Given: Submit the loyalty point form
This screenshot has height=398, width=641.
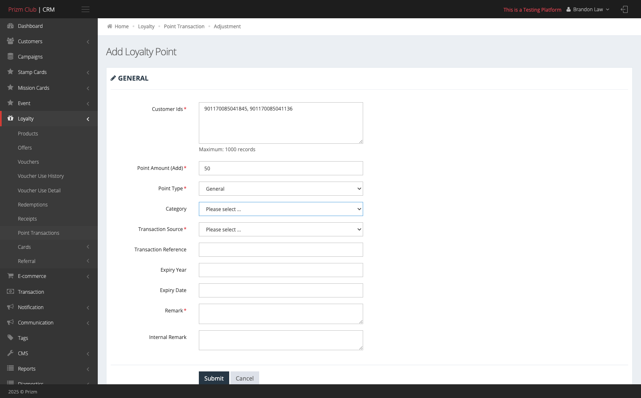Looking at the screenshot, I should 214,378.
